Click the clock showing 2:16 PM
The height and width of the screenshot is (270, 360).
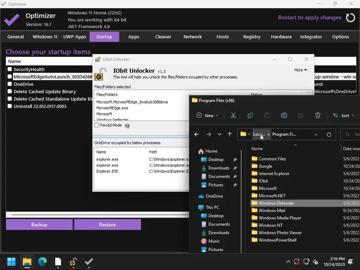click(337, 259)
